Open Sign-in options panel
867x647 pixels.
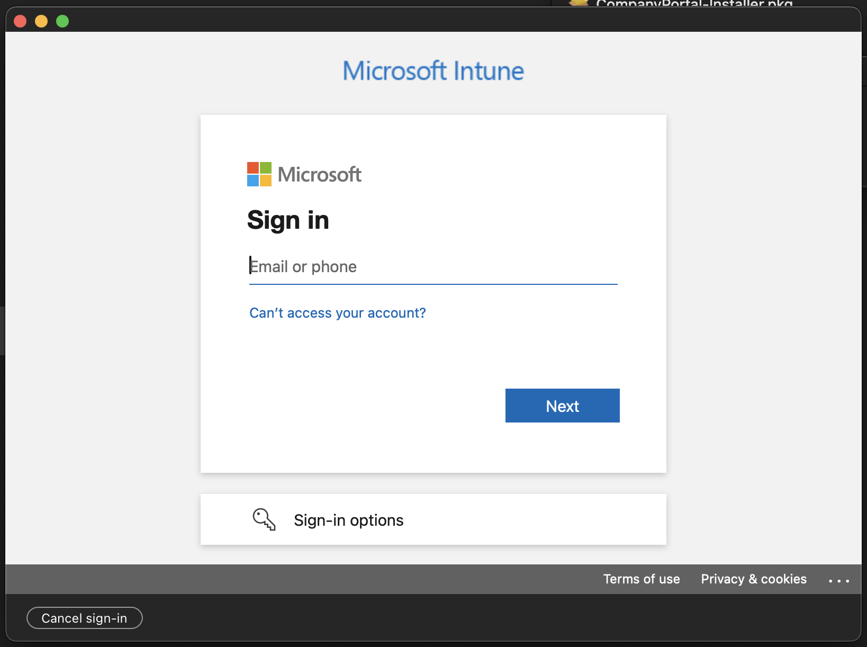point(433,519)
